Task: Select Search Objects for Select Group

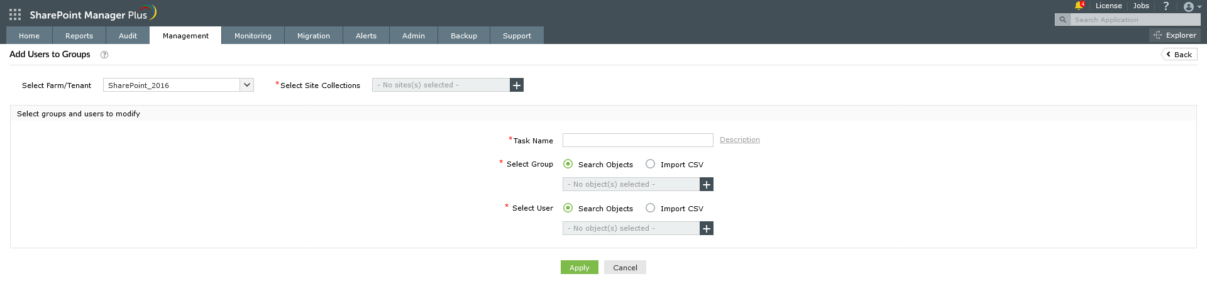Action: point(568,164)
